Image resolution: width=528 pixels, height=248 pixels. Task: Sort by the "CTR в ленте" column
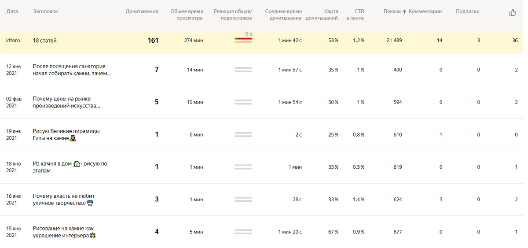[355, 15]
